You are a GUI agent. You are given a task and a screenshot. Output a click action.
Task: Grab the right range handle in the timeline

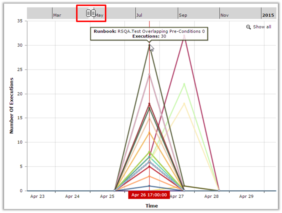[93, 13]
